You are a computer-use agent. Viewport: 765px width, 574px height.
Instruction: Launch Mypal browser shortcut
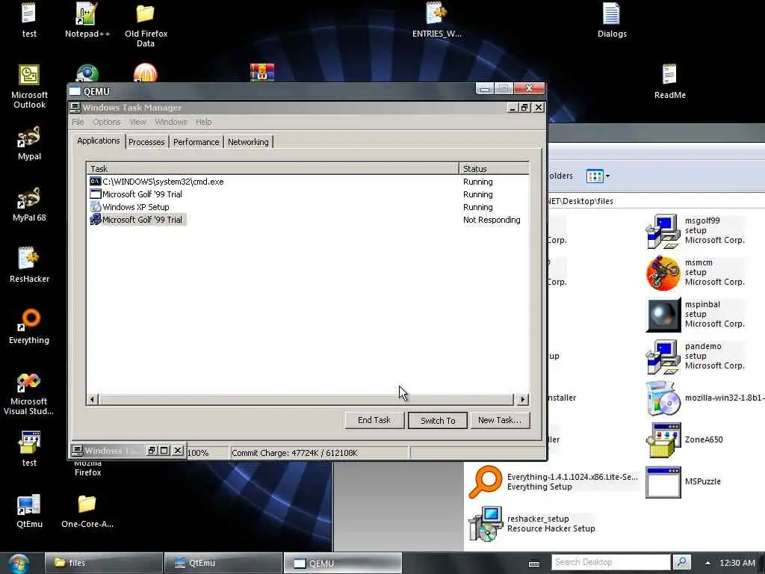[x=29, y=143]
